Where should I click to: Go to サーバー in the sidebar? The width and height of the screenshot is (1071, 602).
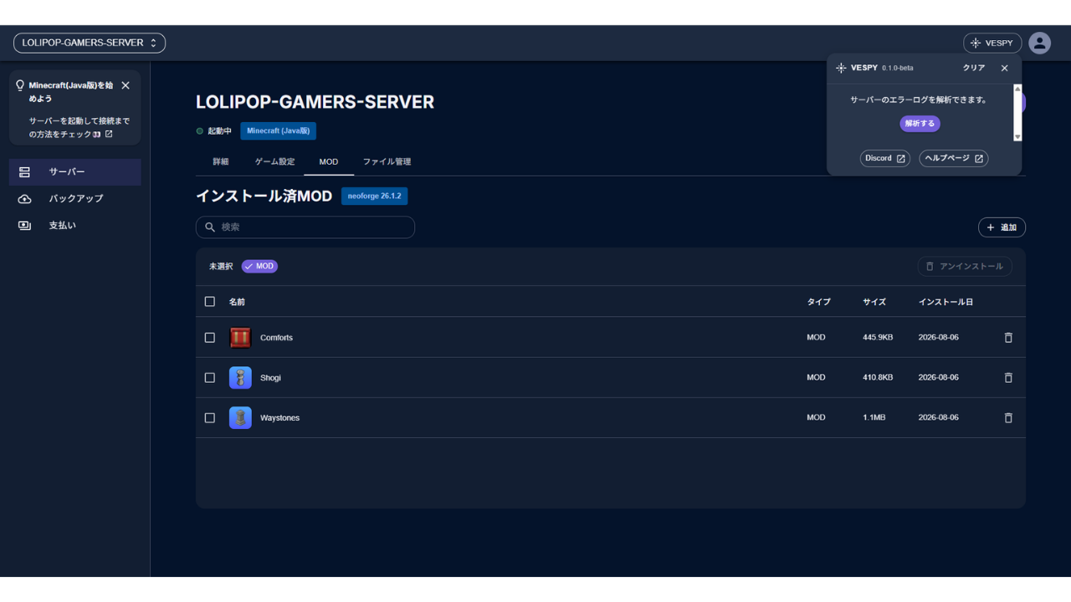(75, 172)
